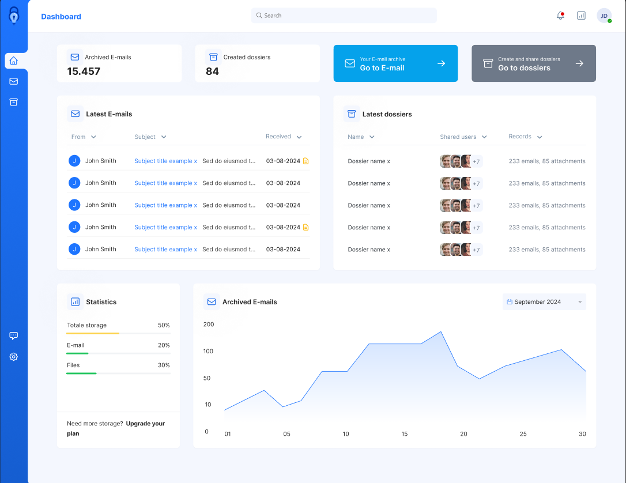Screen dimensions: 626x483
Task: Focus the Search input field
Action: (x=344, y=16)
